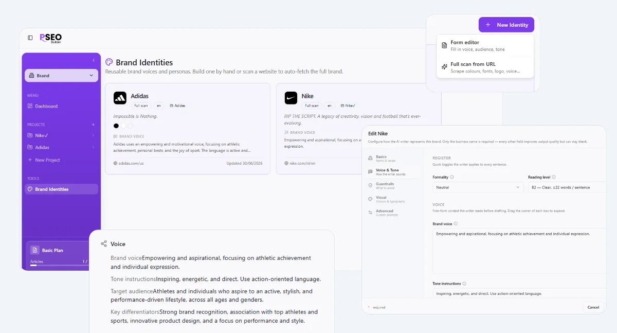Click the Advanced sliders icon

[371, 213]
